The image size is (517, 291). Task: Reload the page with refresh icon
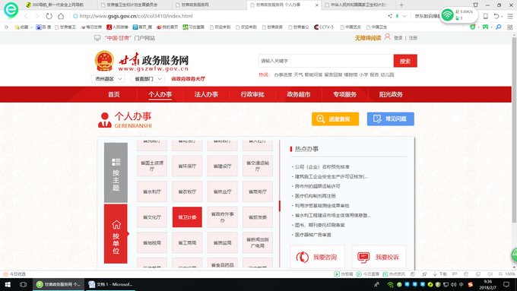pyautogui.click(x=49, y=16)
